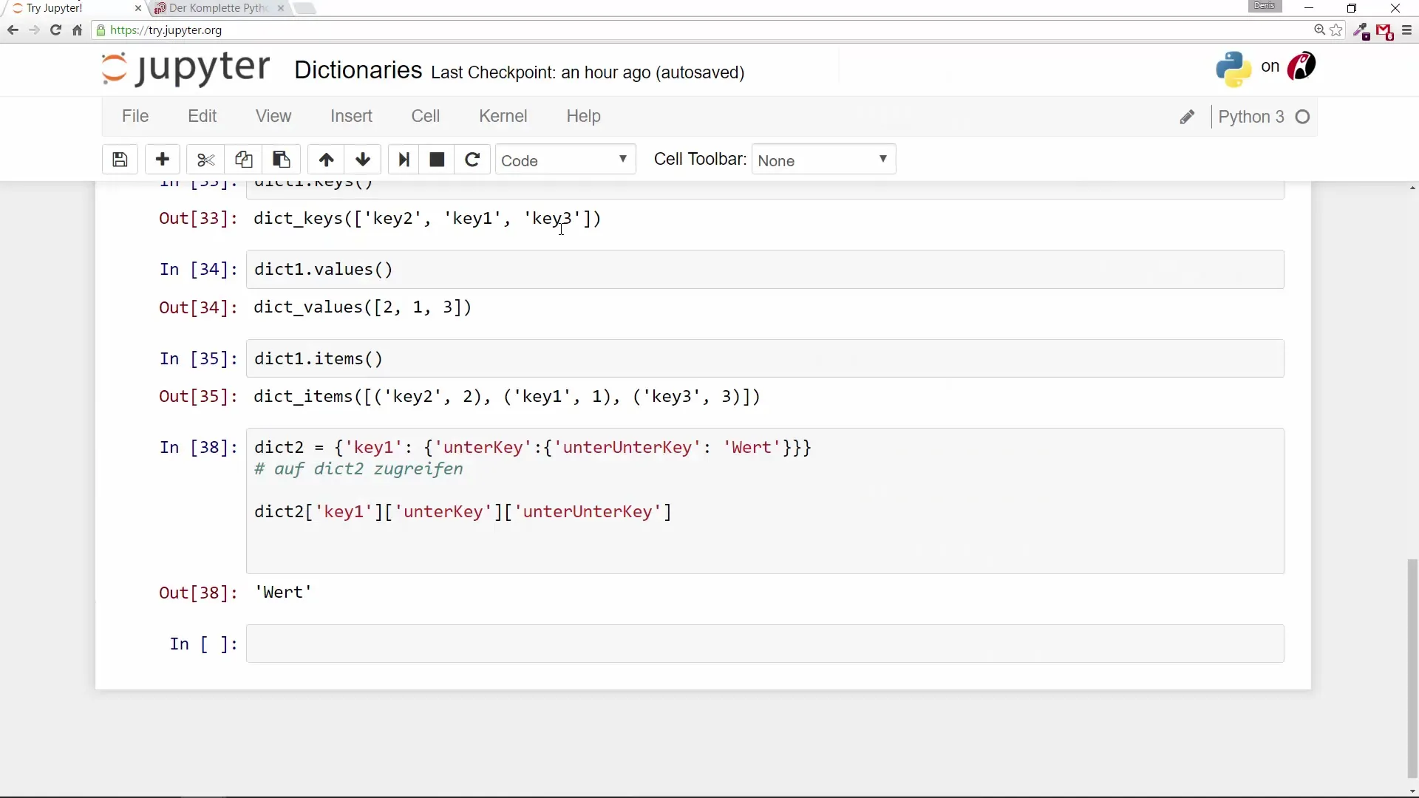Click the Jupyter logo
Viewport: 1419px width, 798px height.
pyautogui.click(x=186, y=69)
